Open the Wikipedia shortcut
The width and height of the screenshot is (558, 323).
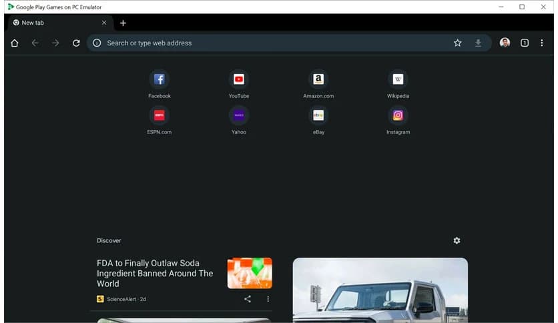point(398,84)
